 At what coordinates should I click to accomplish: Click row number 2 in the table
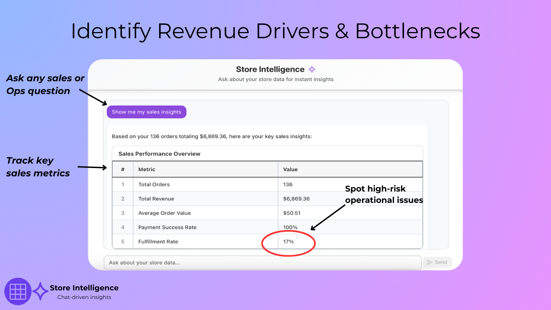[x=123, y=199]
